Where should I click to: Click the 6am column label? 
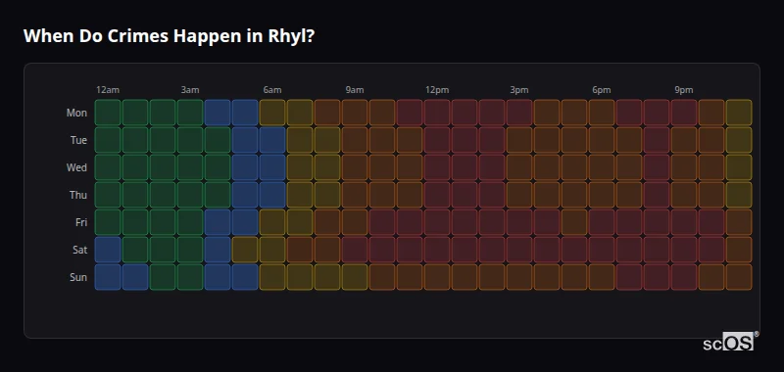click(x=272, y=90)
